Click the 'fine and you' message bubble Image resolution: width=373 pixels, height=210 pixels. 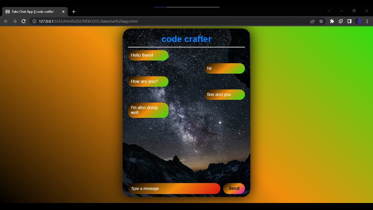(225, 95)
